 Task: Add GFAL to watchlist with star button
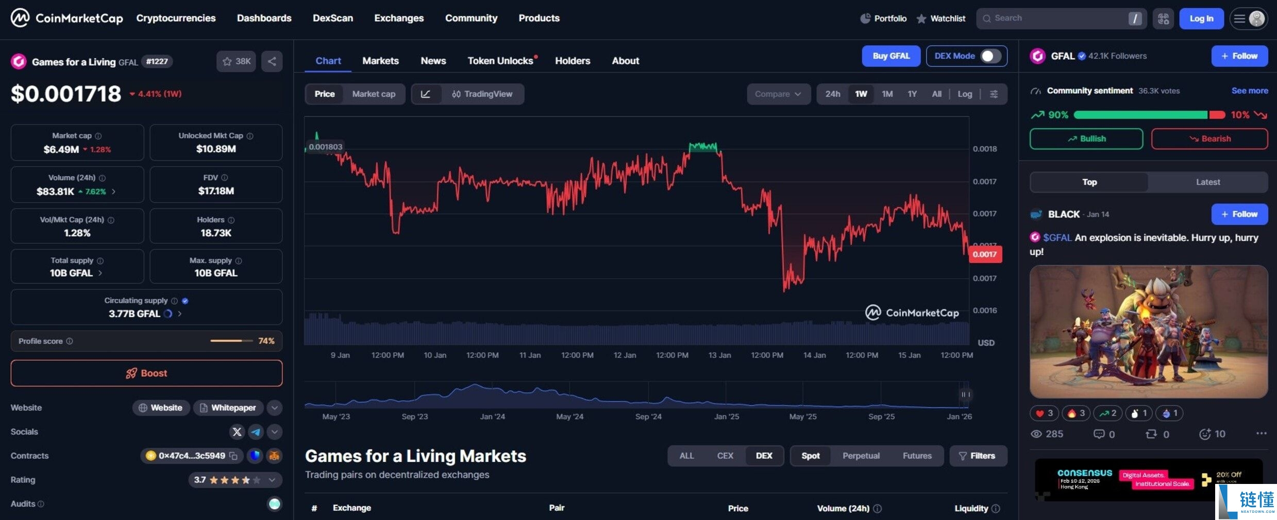(236, 62)
